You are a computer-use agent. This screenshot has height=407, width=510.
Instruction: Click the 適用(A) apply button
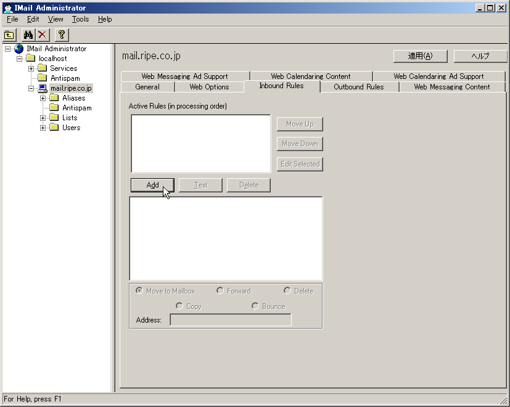420,56
